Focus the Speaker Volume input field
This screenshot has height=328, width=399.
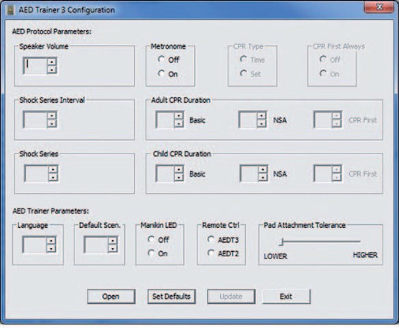point(35,65)
